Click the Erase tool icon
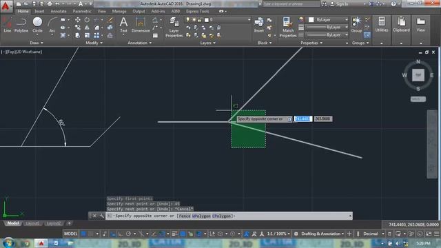 click(110, 20)
